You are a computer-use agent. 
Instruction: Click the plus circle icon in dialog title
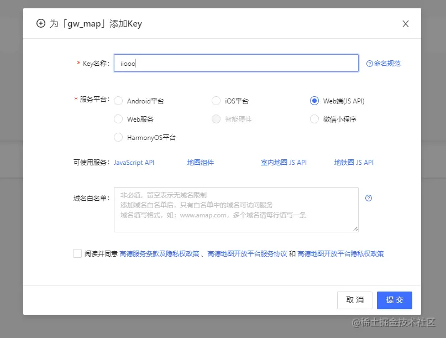tap(41, 23)
